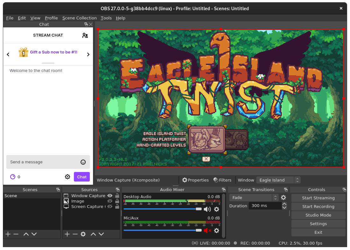This screenshot has height=250, width=350.
Task: Float the Chat dock panel
Action: pyautogui.click(x=86, y=24)
